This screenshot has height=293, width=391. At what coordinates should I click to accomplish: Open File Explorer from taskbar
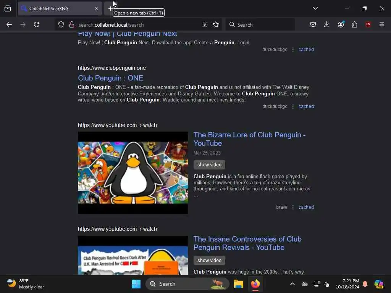click(238, 284)
